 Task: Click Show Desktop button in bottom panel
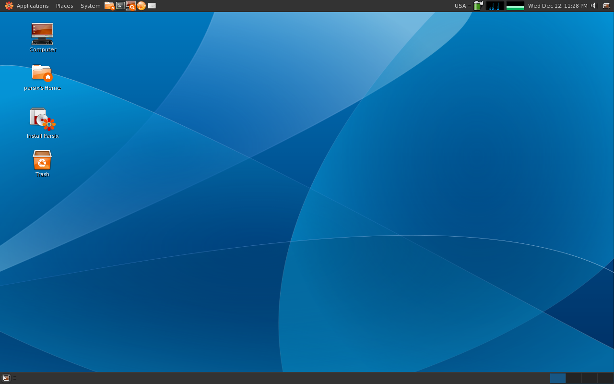[6, 378]
